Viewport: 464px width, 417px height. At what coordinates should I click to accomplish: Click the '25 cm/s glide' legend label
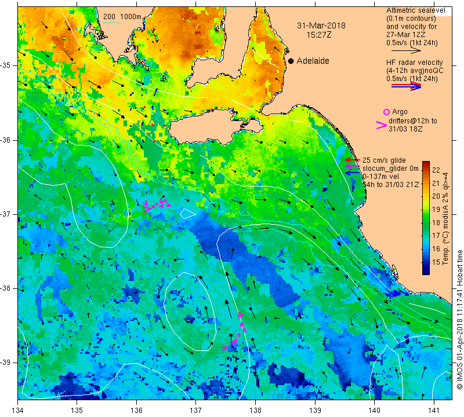coord(384,160)
